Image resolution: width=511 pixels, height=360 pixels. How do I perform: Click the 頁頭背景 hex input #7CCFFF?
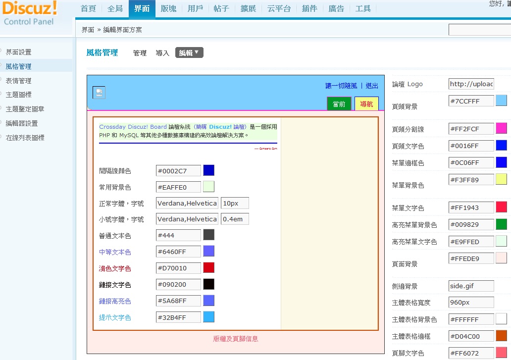click(x=471, y=101)
